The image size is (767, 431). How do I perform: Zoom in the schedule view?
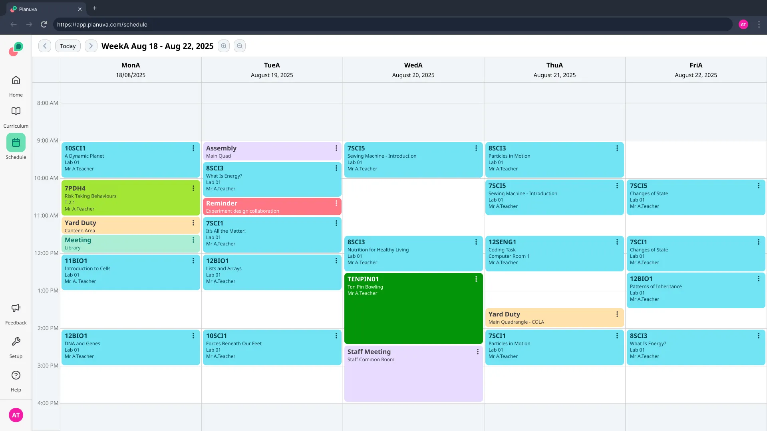(224, 46)
